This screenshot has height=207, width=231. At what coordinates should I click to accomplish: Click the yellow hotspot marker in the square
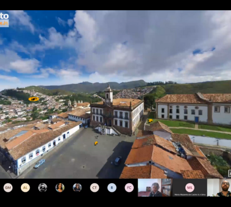click(96, 143)
